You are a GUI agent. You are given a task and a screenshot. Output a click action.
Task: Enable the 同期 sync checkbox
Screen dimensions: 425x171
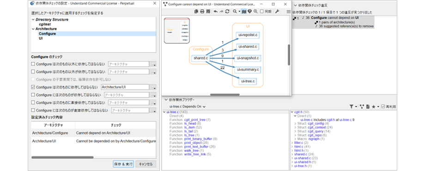pyautogui.click(x=262, y=12)
